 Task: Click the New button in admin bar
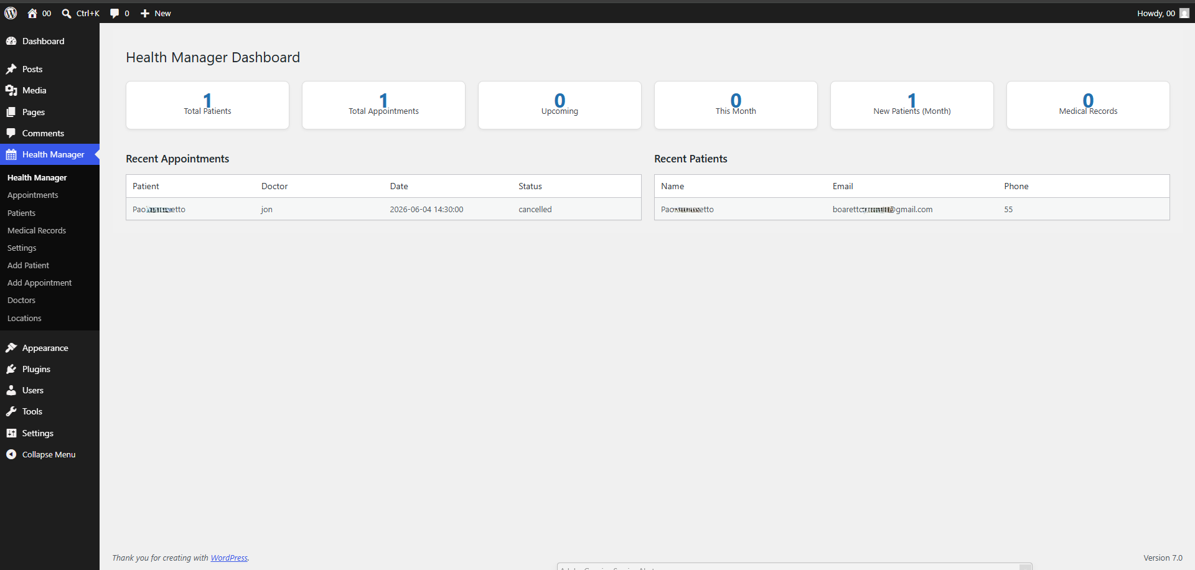click(x=156, y=13)
